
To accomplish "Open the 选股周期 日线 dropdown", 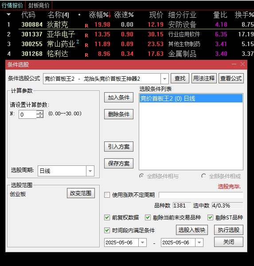I will (90, 171).
